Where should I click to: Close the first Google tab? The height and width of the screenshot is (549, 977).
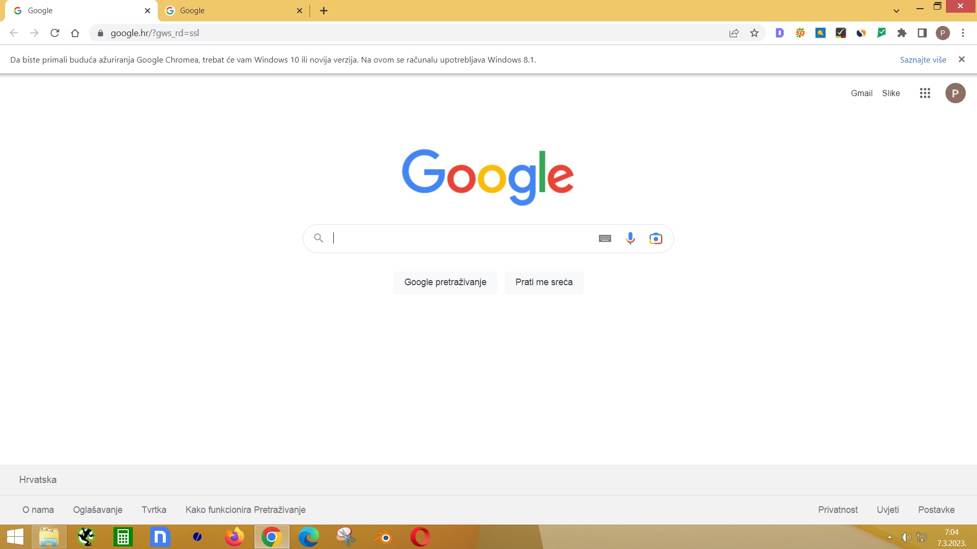[148, 11]
